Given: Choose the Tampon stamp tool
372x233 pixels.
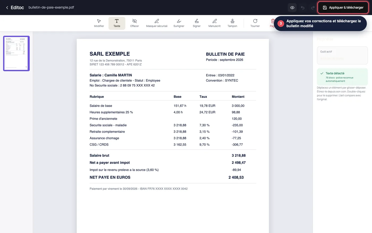Looking at the screenshot, I should click(x=232, y=23).
